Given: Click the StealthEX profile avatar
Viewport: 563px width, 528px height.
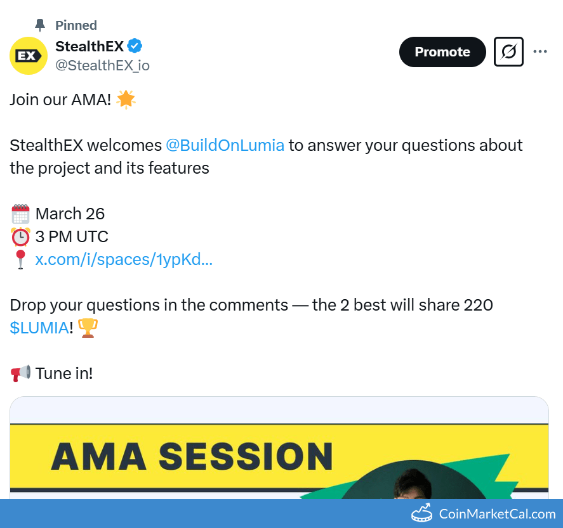Looking at the screenshot, I should click(x=29, y=56).
